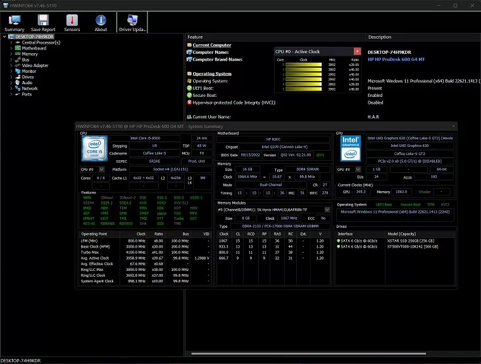Click the Description column header
The width and height of the screenshot is (481, 364).
[423, 37]
